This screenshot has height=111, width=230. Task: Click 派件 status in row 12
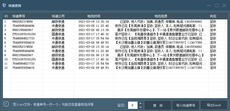click(x=213, y=68)
